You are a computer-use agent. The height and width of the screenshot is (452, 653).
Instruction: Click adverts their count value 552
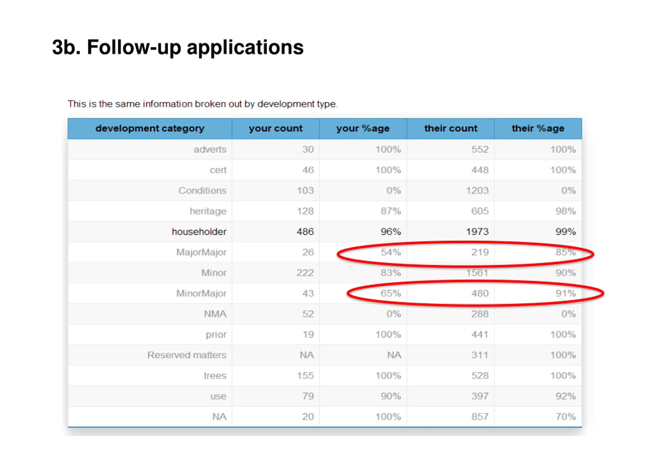click(480, 149)
